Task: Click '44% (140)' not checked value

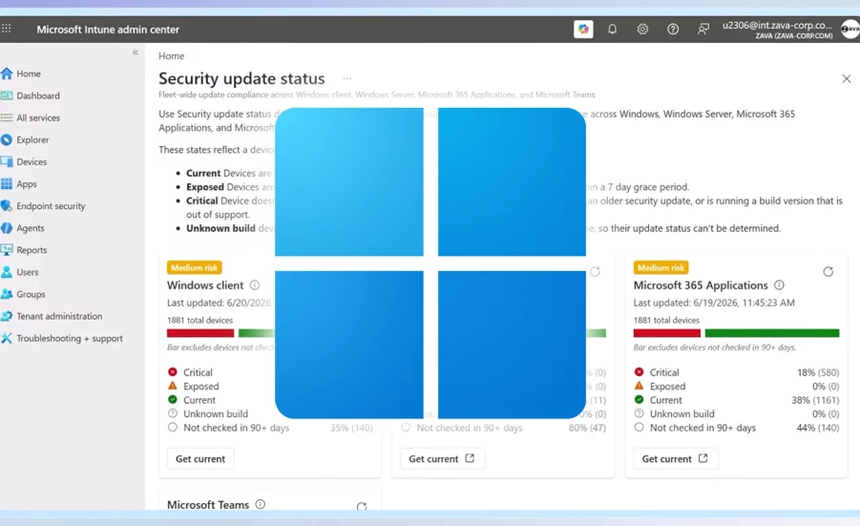Action: [x=818, y=428]
